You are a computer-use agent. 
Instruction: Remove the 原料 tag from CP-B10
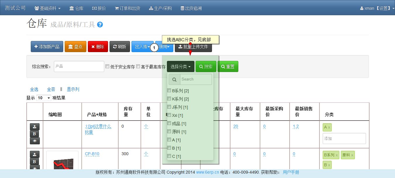point(352,155)
